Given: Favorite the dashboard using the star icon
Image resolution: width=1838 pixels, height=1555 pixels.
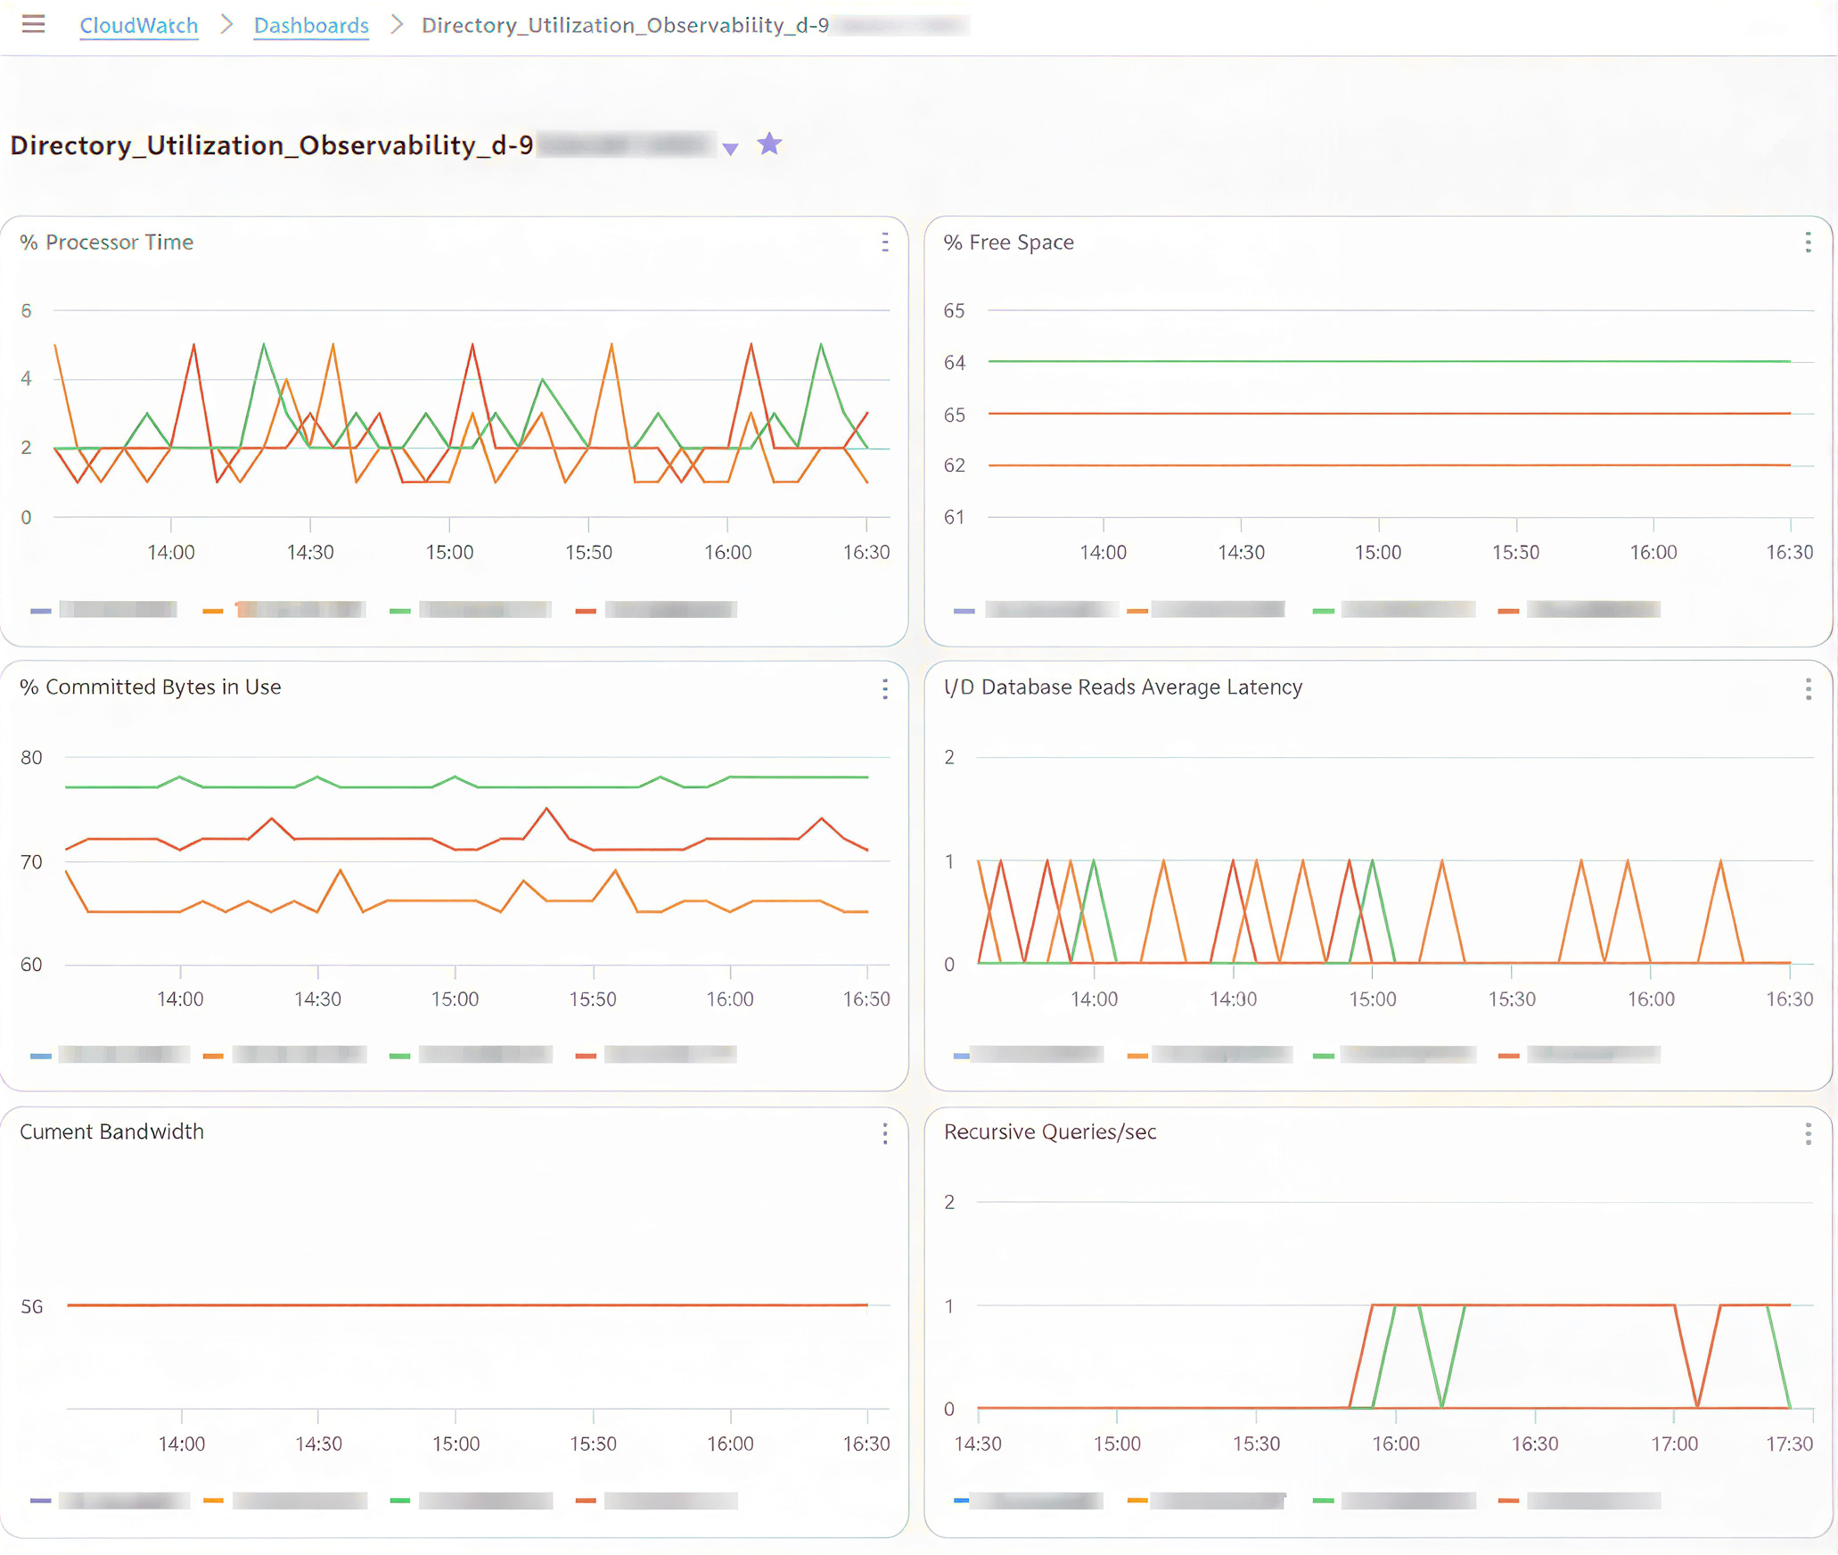Looking at the screenshot, I should click(x=768, y=144).
